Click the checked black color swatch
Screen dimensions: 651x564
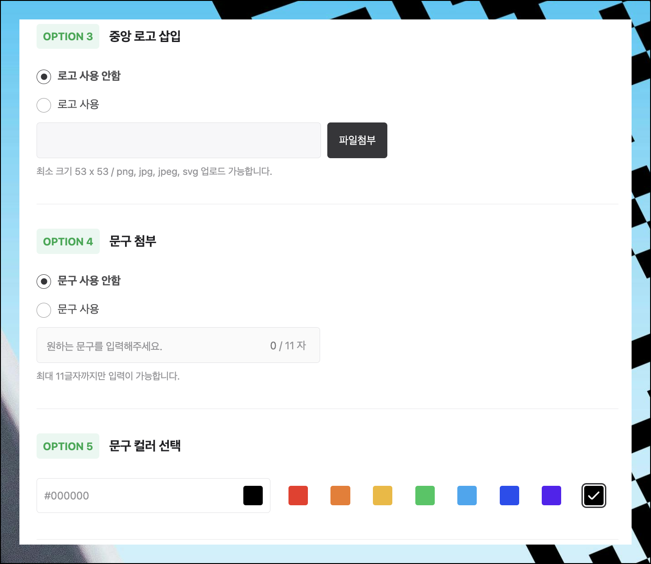pyautogui.click(x=594, y=495)
